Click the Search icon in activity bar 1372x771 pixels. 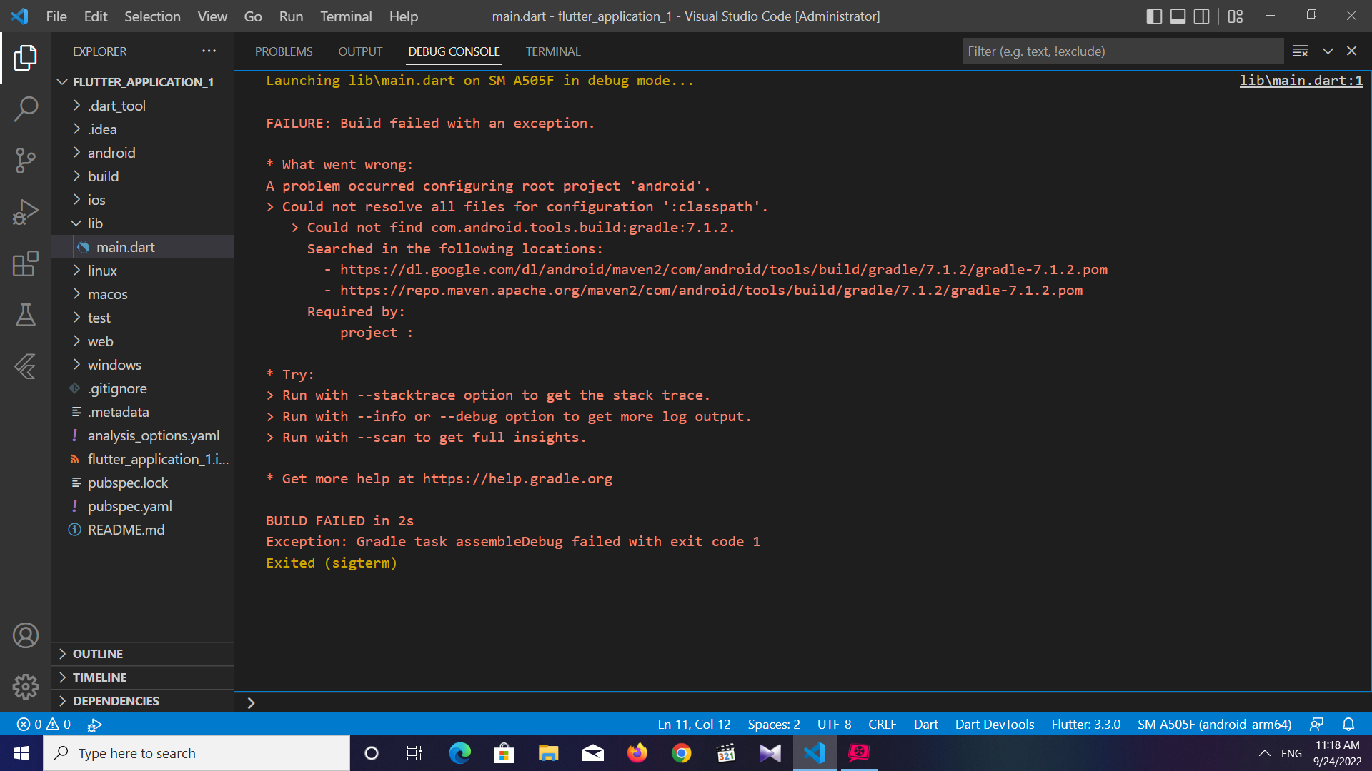coord(24,109)
